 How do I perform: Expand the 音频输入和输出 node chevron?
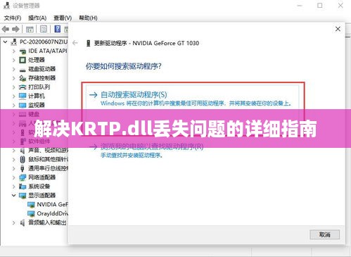[14, 222]
